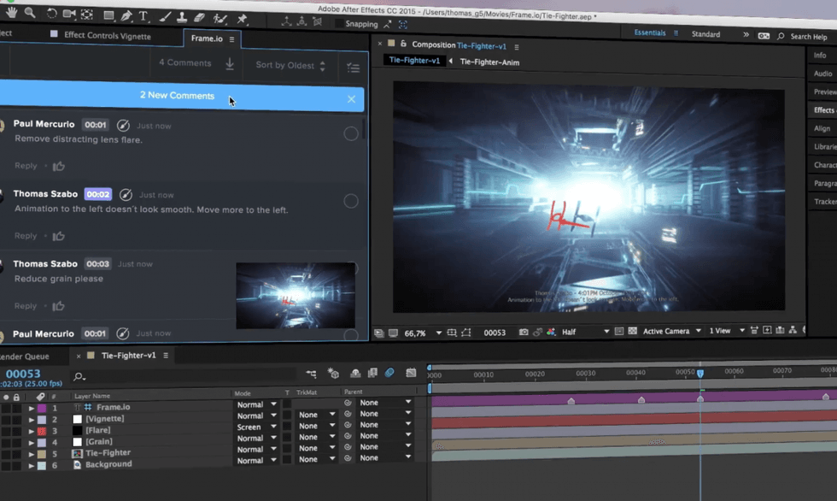Open Graph Editor in timeline

411,373
